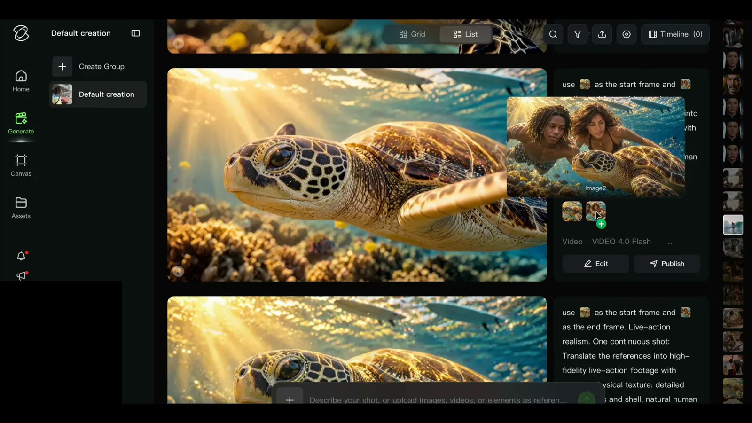The image size is (752, 423).
Task: Click Edit button for turtle video
Action: pos(595,264)
